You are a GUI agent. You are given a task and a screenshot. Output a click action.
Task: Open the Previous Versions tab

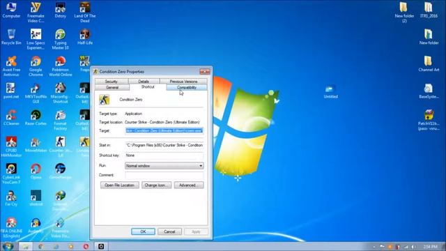coord(183,82)
